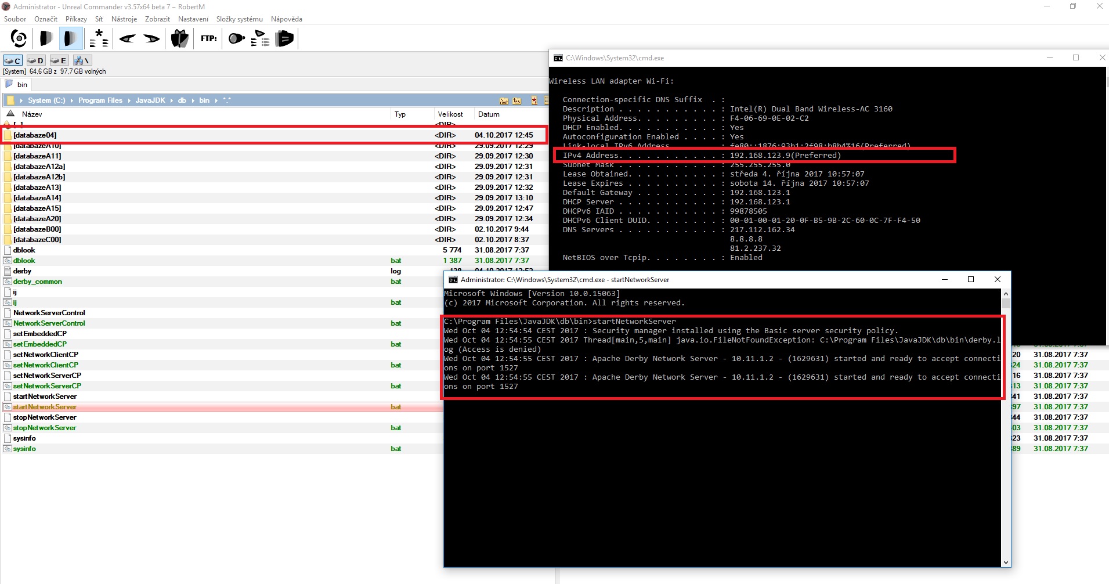
Task: Expand the arrow after Program Files in path
Action: point(129,100)
